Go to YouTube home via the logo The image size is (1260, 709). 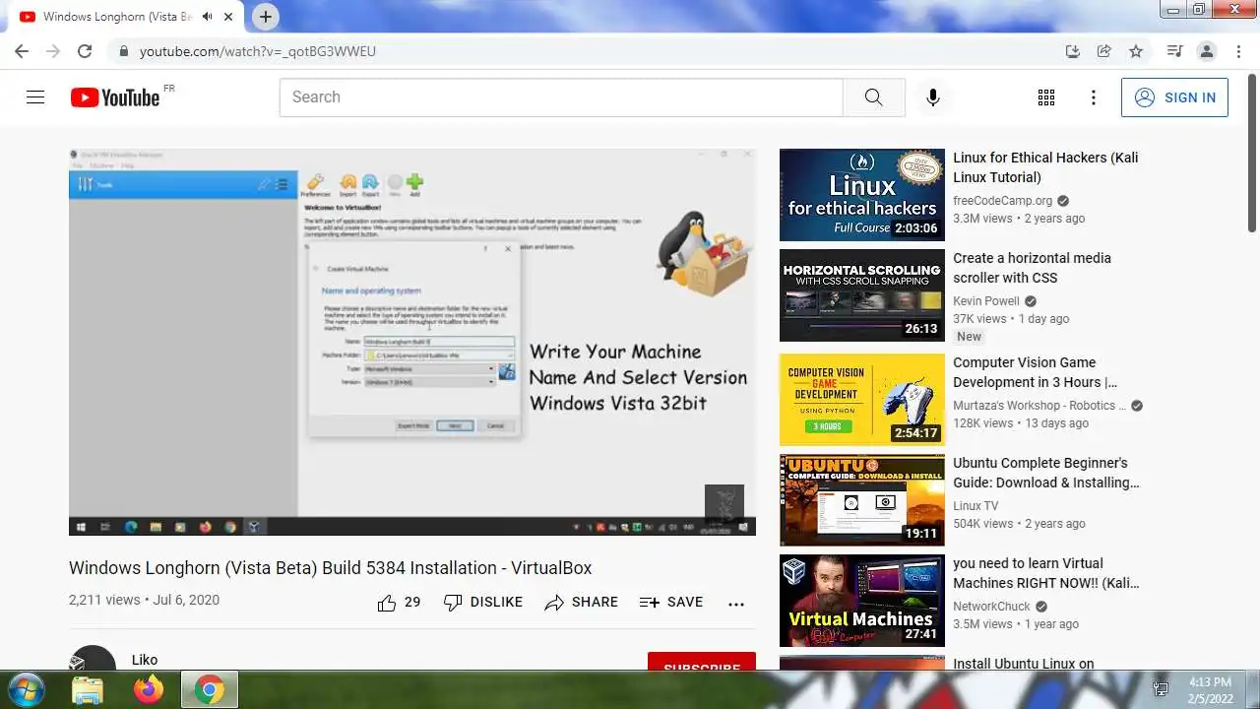pyautogui.click(x=115, y=97)
